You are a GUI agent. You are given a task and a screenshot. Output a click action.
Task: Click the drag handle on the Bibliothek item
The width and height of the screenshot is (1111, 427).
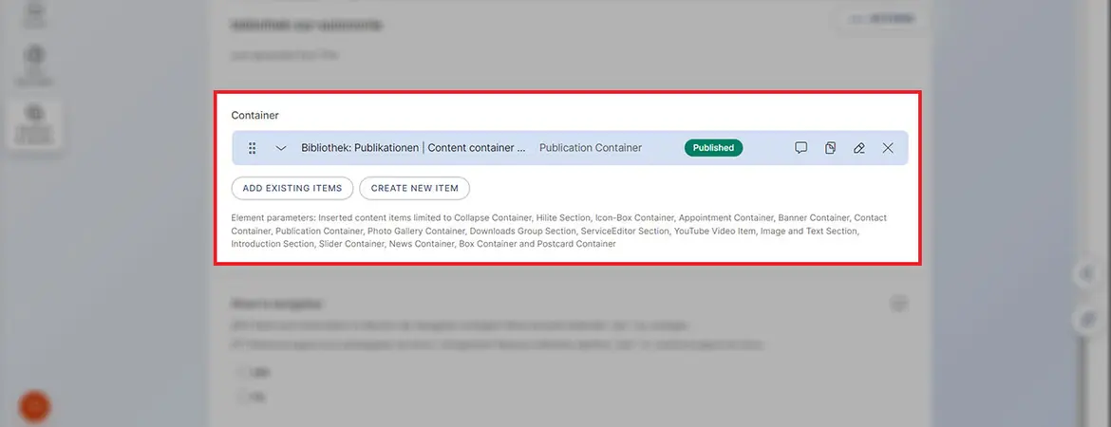tap(253, 148)
